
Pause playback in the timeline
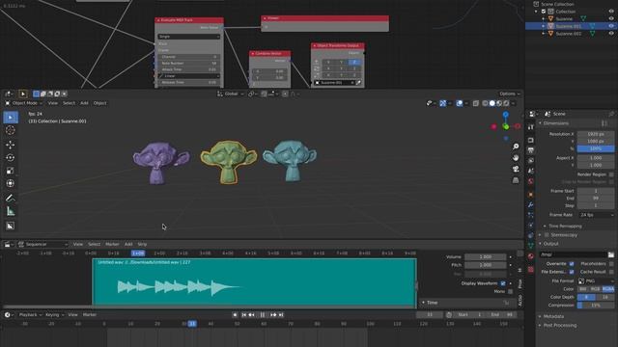tap(263, 315)
